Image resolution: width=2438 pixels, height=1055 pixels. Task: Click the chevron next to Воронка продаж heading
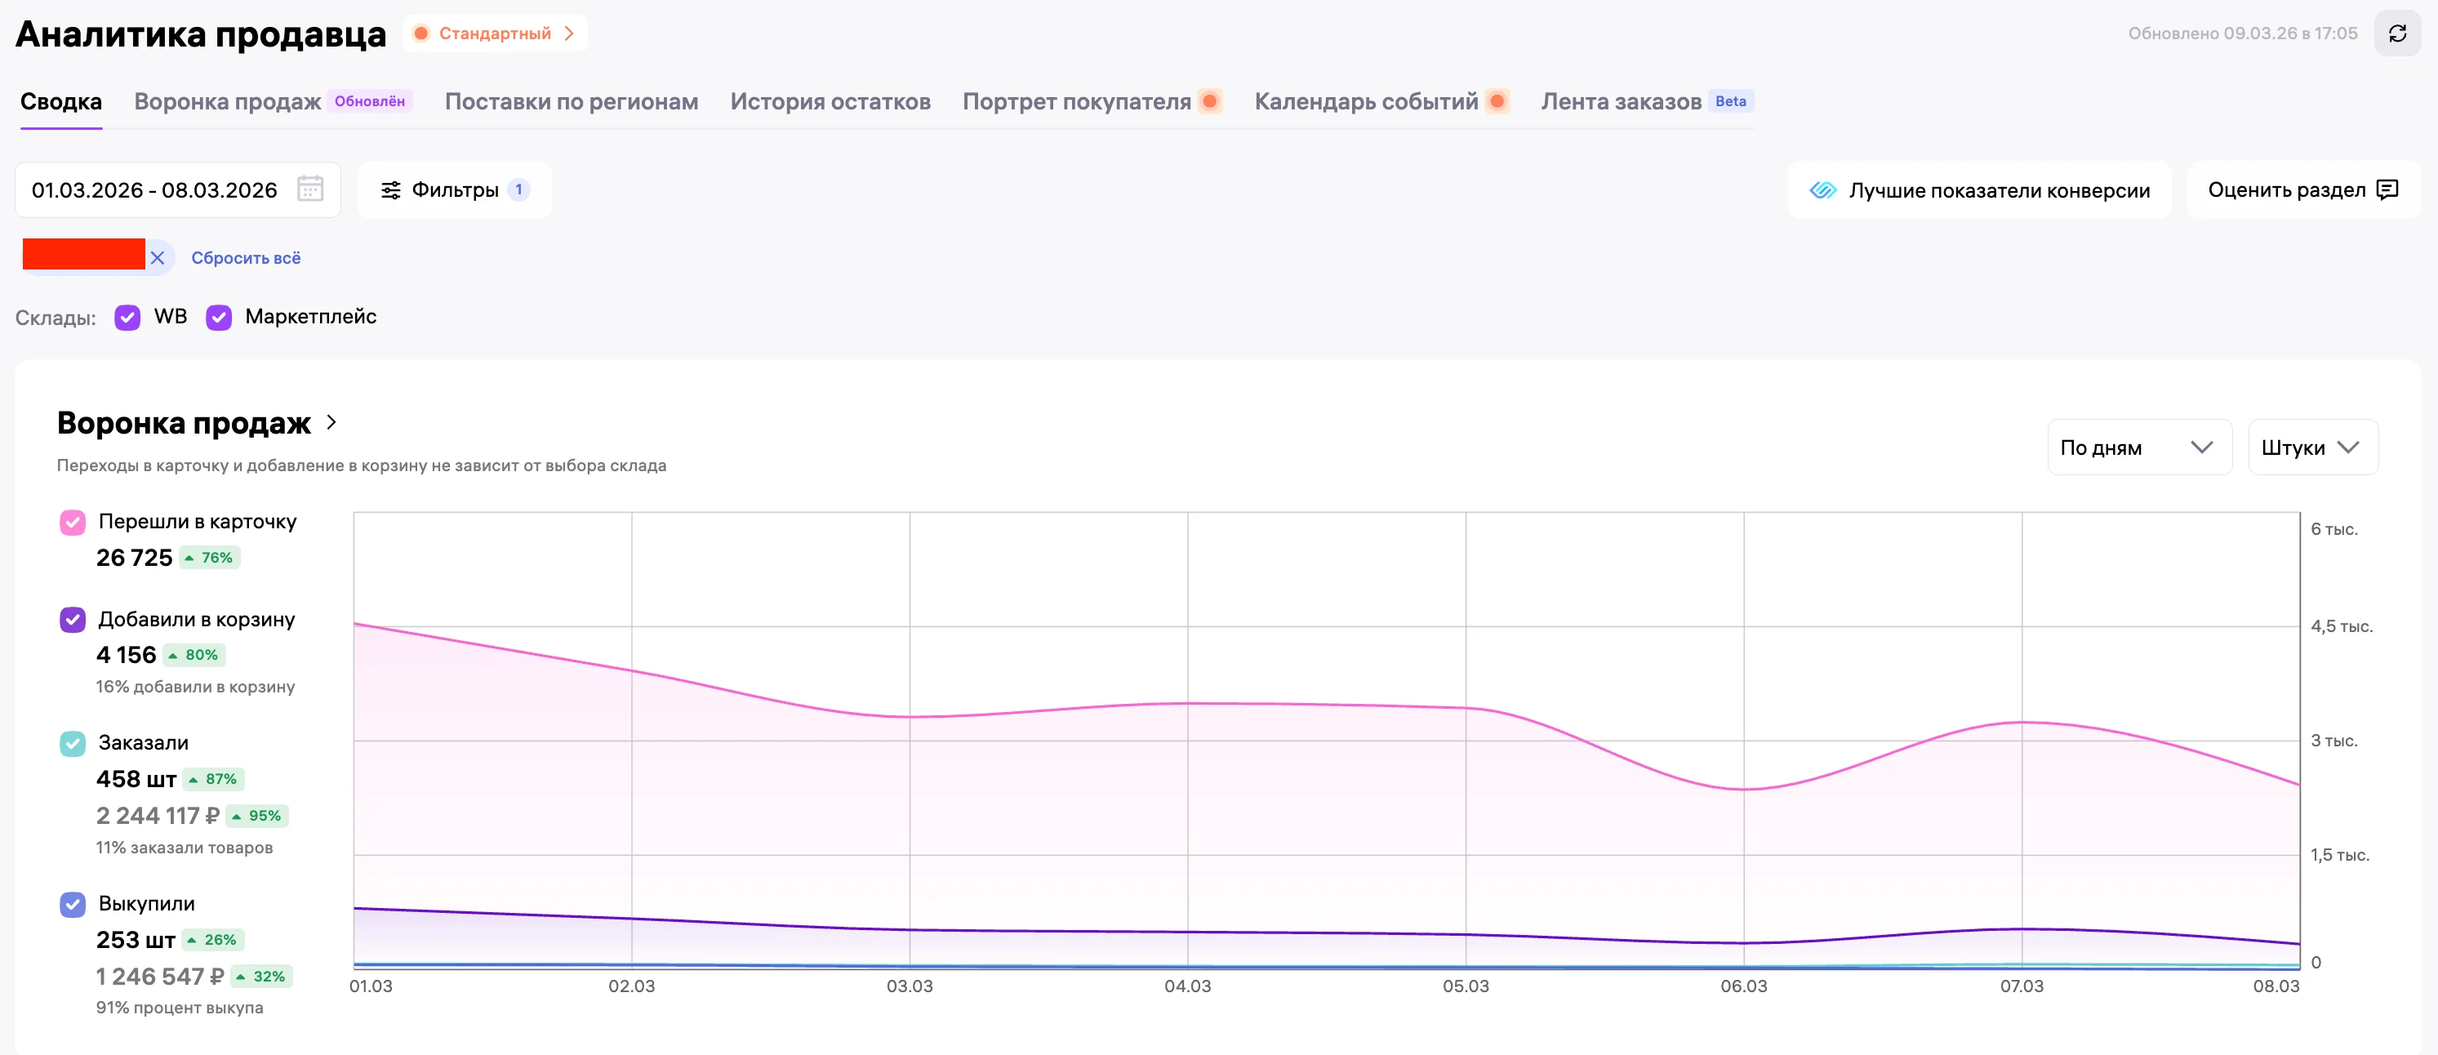(331, 422)
